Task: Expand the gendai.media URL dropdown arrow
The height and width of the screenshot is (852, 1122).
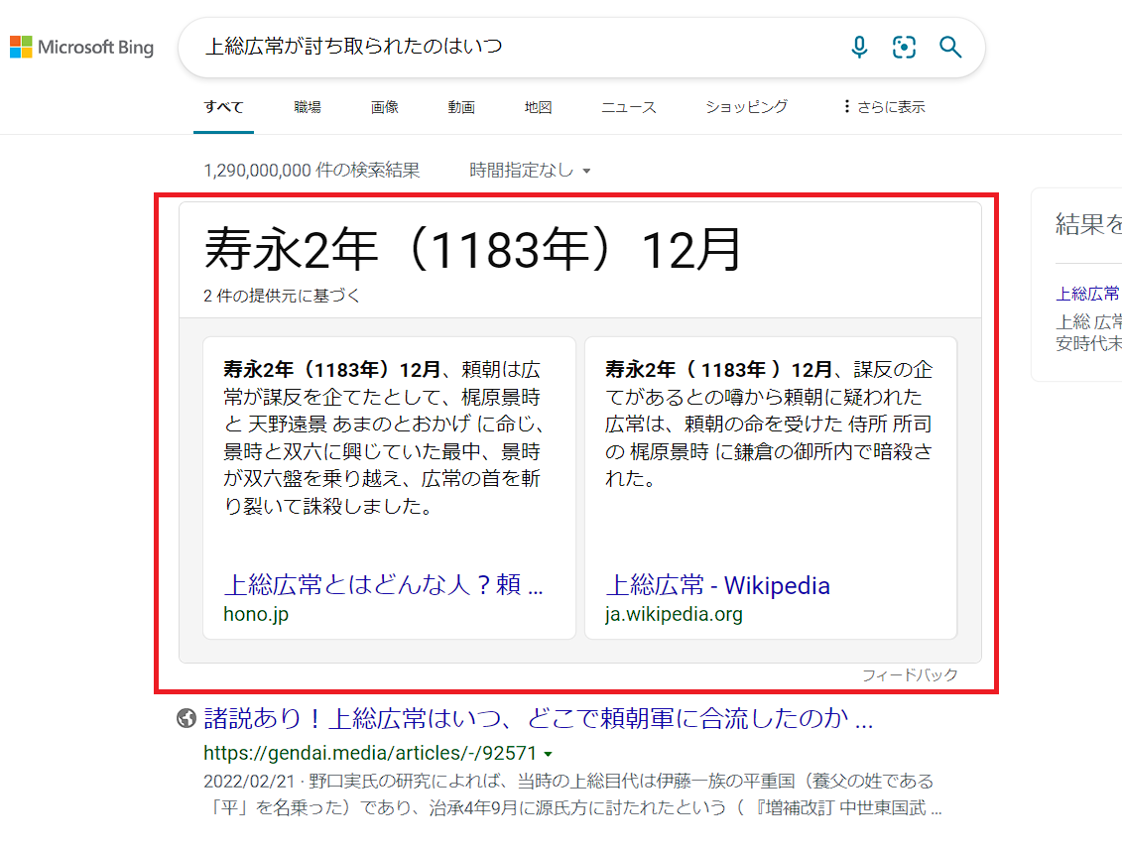Action: [549, 754]
